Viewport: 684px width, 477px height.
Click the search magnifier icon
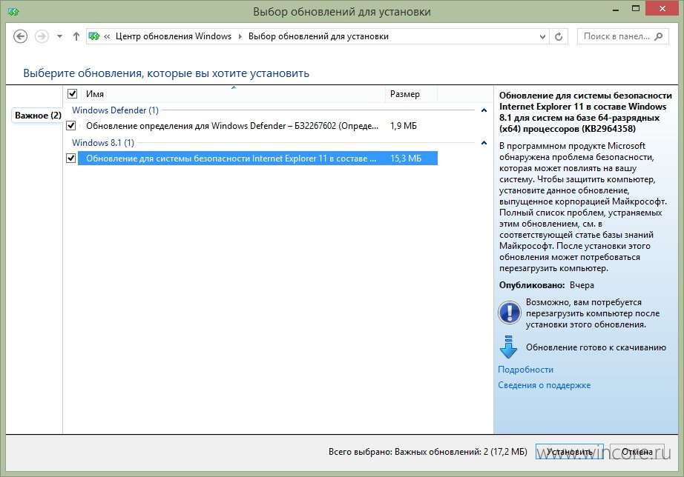659,36
